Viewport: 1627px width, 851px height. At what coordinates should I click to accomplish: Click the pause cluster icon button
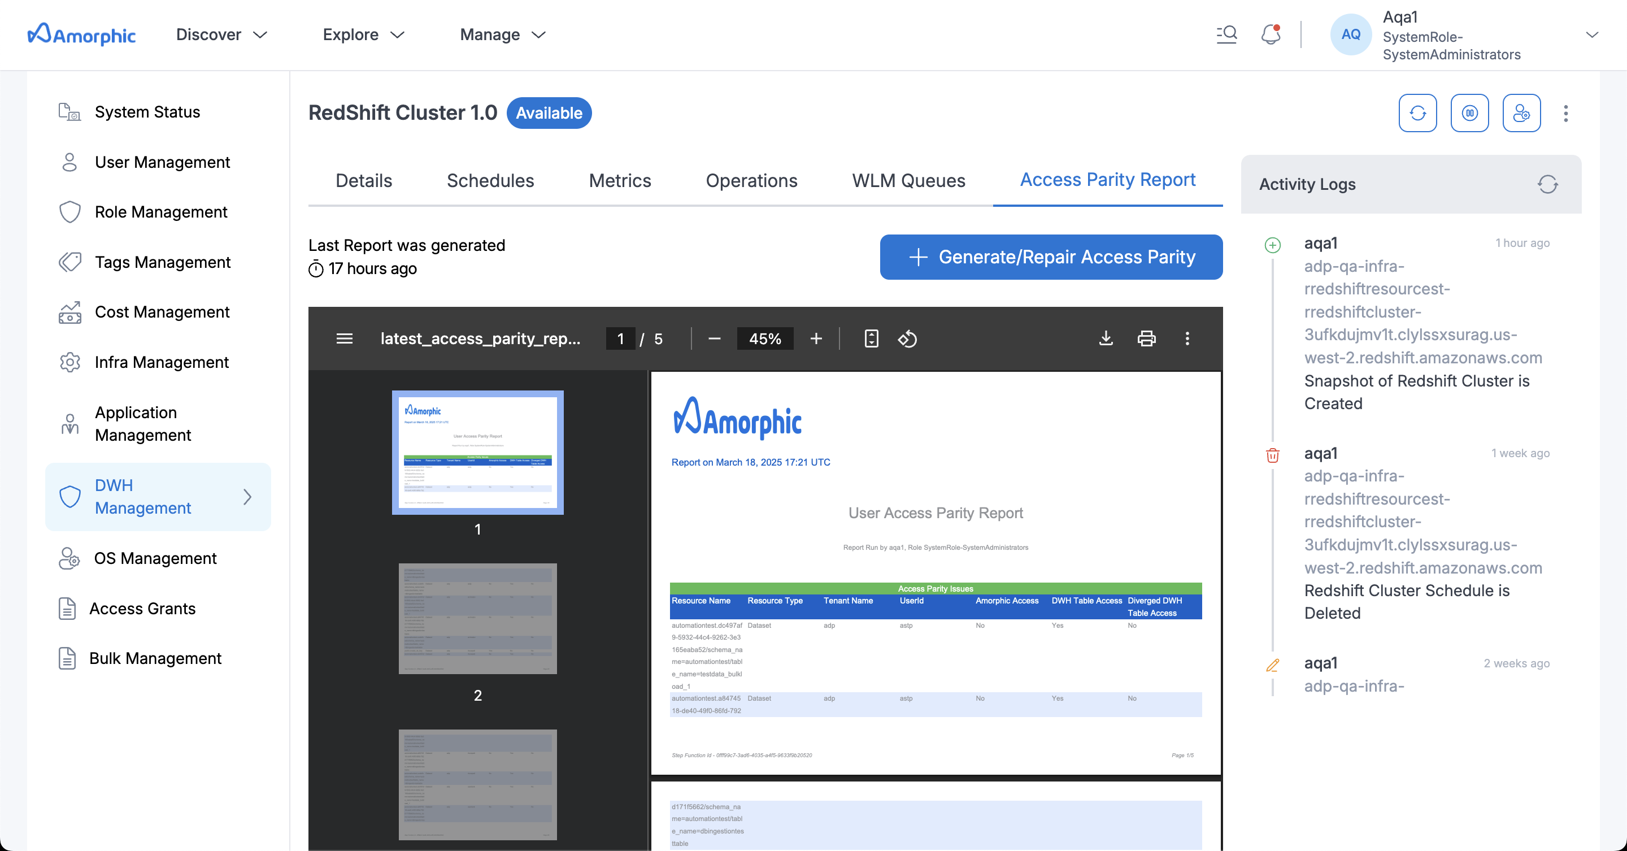(1469, 113)
